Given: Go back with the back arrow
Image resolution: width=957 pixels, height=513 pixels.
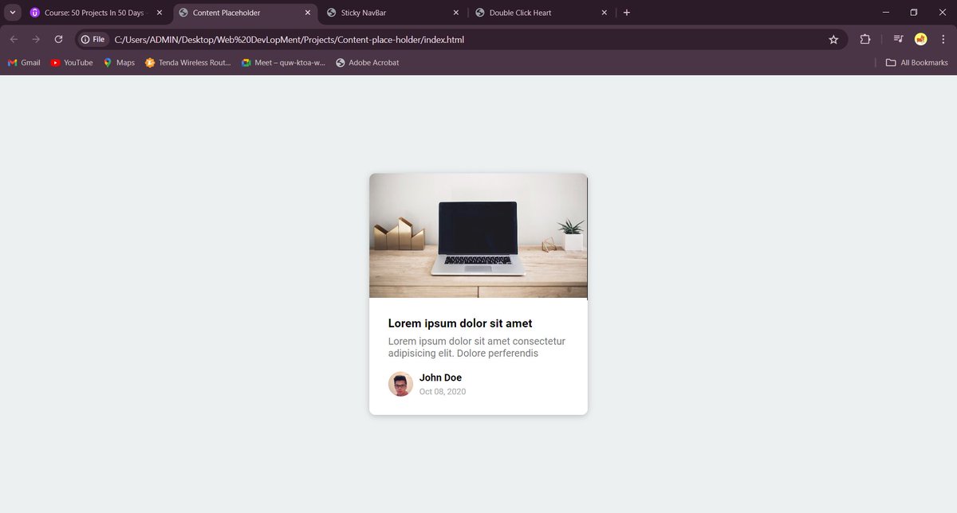Looking at the screenshot, I should [14, 39].
